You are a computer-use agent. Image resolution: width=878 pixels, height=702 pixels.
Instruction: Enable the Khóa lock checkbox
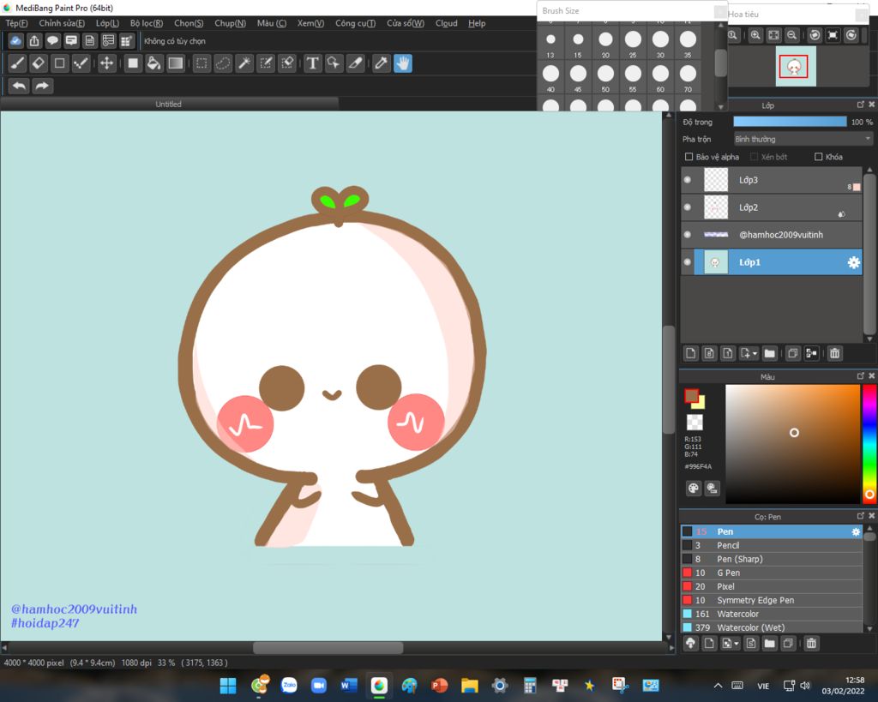[x=818, y=157]
